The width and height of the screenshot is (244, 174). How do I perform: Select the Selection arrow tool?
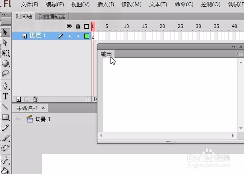click(x=5, y=32)
